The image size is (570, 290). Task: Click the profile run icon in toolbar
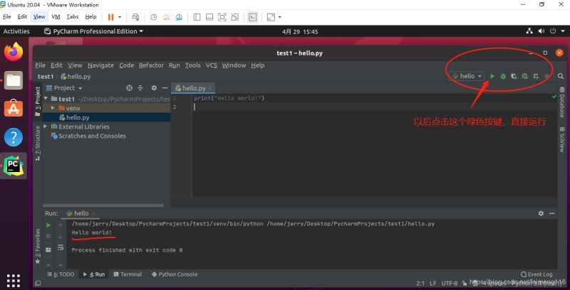pyautogui.click(x=525, y=76)
